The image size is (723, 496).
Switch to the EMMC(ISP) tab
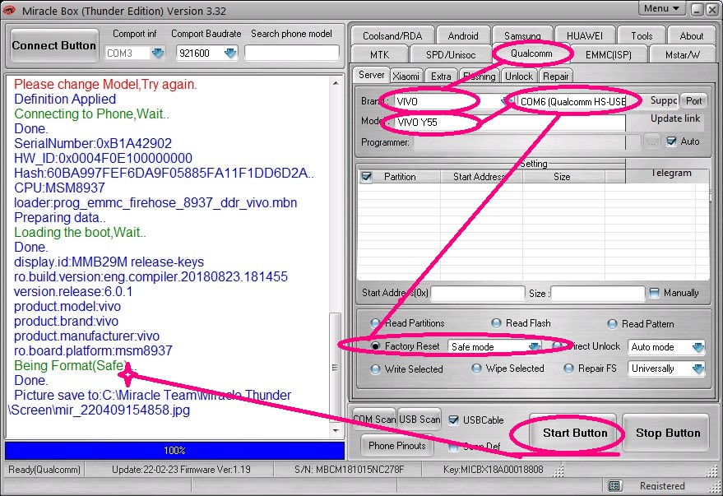click(608, 54)
